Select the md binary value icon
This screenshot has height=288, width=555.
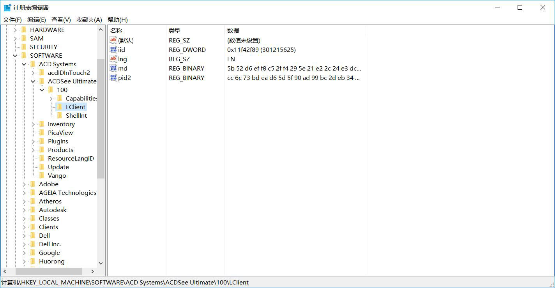click(x=113, y=68)
